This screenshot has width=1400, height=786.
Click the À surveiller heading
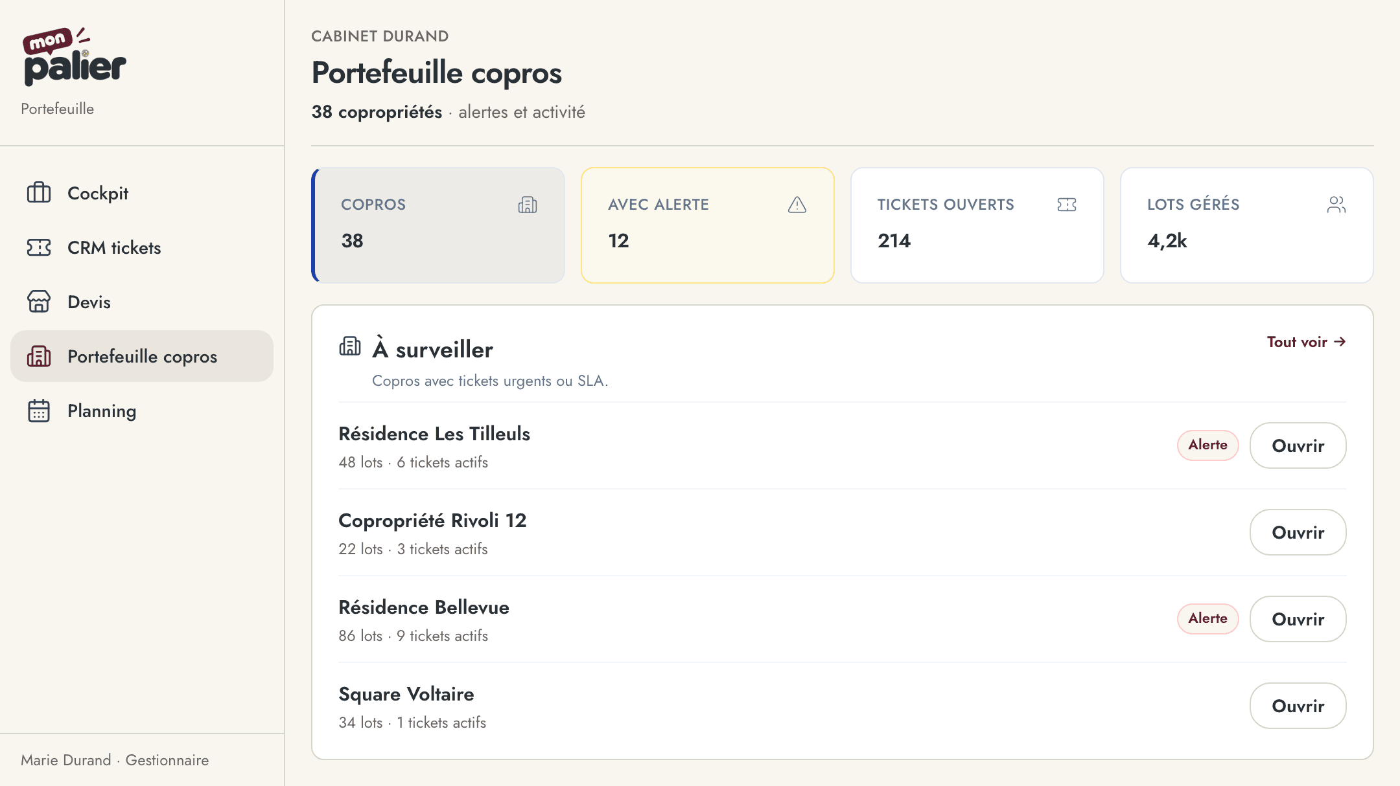[x=433, y=348]
